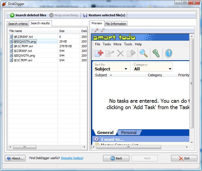
Task: Click the DiskDigger shovel icon in title bar
Action: (x=4, y=4)
